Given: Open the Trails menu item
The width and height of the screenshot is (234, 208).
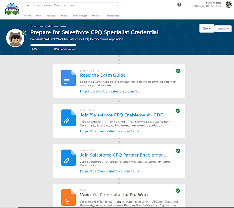Looking at the screenshot, I should [x=38, y=16].
